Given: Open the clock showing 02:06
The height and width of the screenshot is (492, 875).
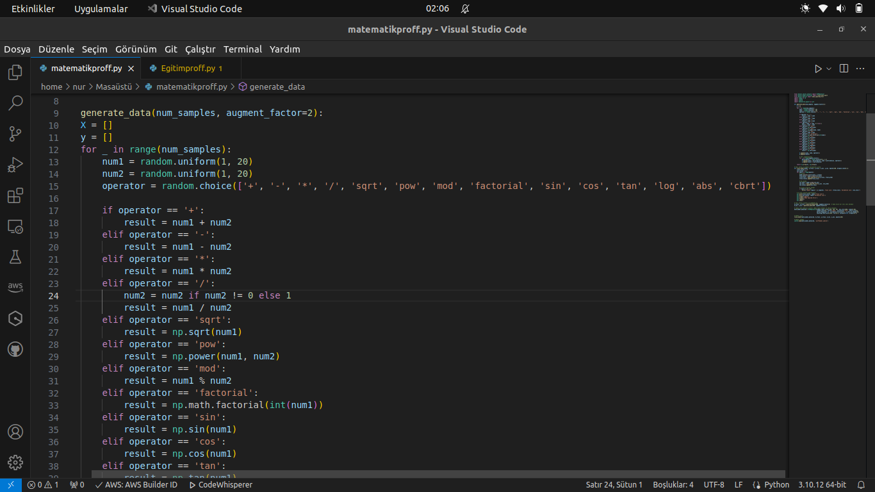Looking at the screenshot, I should 437,9.
